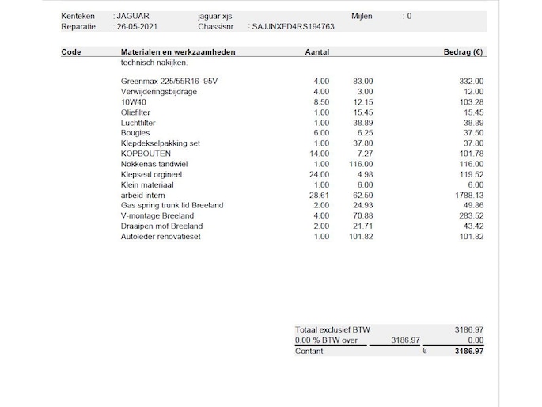Select the Bougies line item

tap(135, 133)
